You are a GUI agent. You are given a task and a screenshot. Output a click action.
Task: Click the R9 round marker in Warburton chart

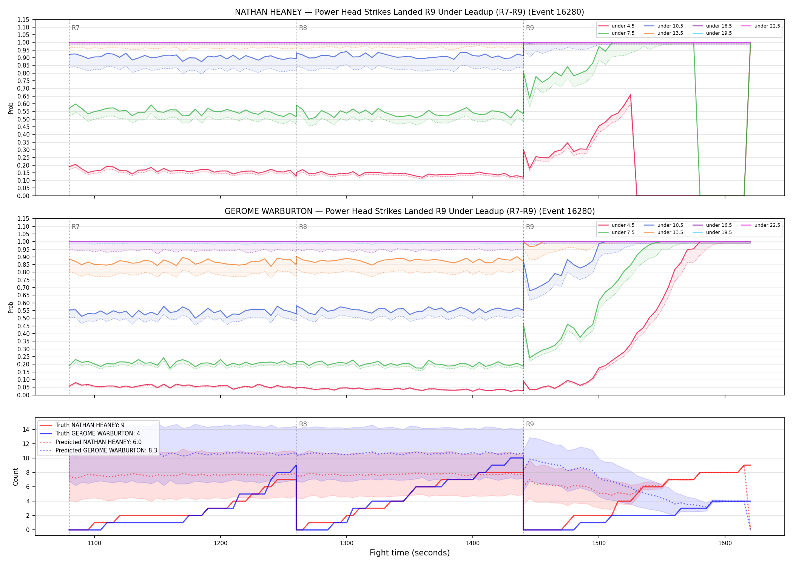(530, 227)
